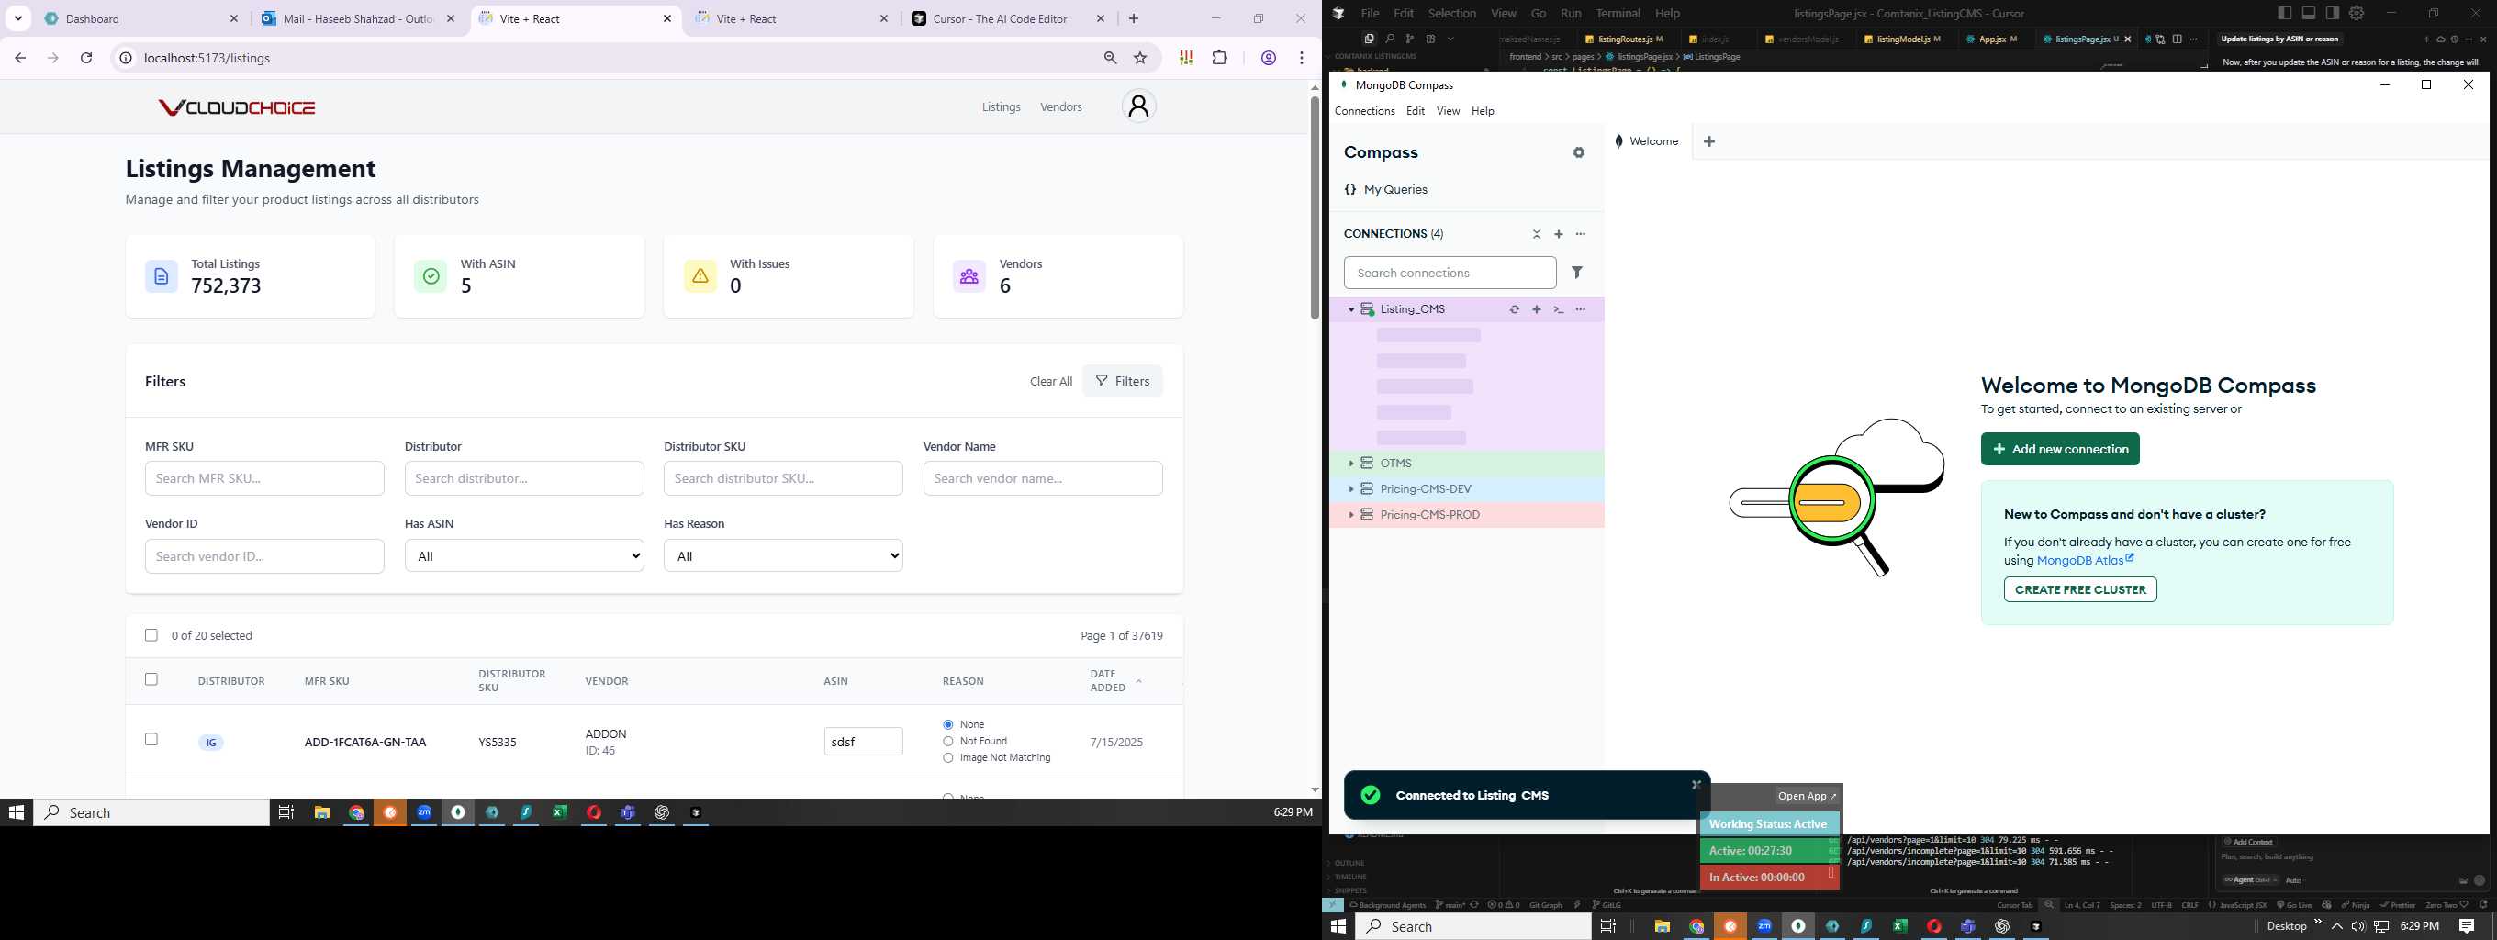2497x940 pixels.
Task: Choose 'None' reason for ADD-1FCAT6A-GN-TAA row
Action: [948, 725]
